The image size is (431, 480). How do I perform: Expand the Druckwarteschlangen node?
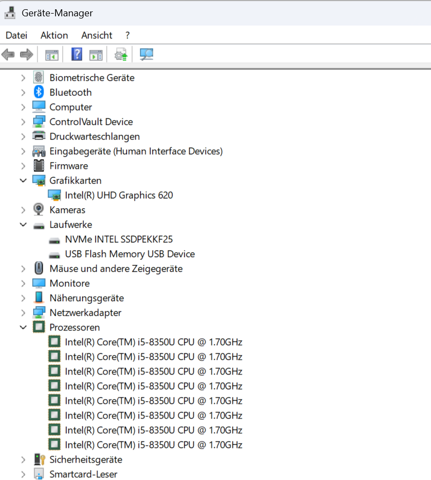(23, 136)
